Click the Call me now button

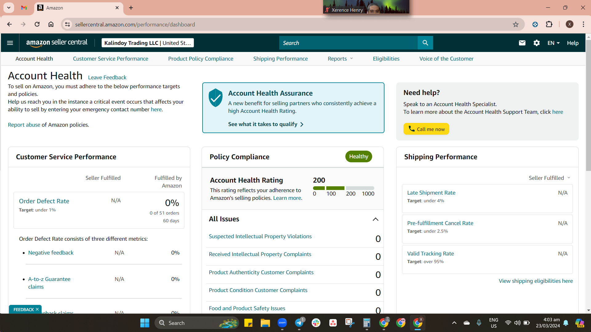coord(426,129)
